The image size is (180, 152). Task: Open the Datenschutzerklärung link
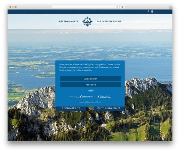point(94,102)
